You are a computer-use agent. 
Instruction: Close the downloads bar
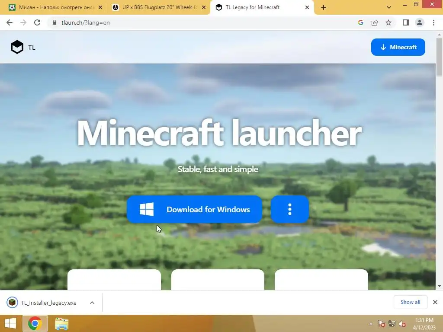(435, 302)
